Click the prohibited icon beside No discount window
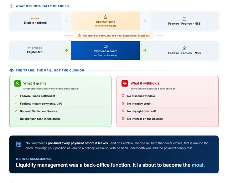This screenshot has width=228, height=183. tap(123, 96)
